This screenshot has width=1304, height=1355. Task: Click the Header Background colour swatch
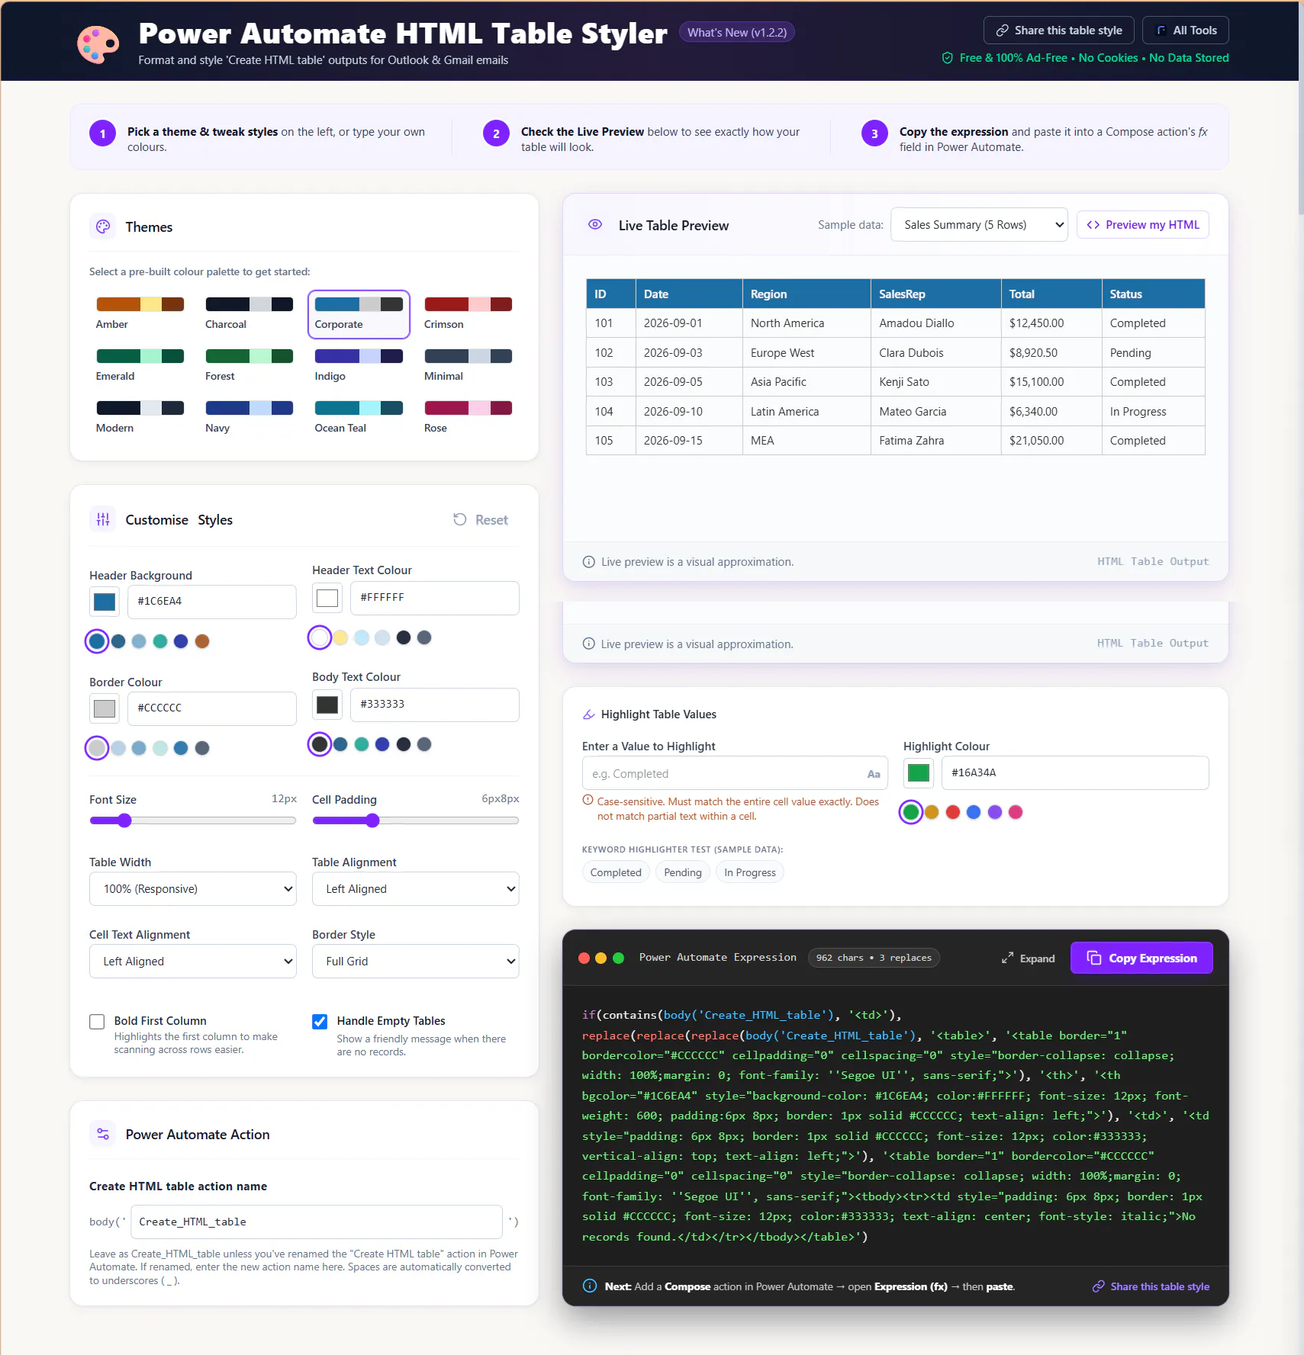pyautogui.click(x=105, y=602)
